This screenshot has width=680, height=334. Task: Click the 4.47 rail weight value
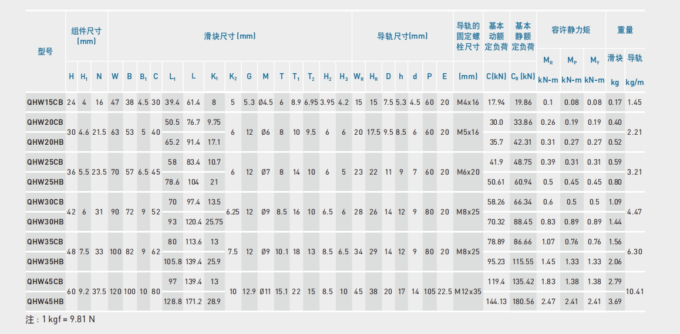pyautogui.click(x=635, y=212)
